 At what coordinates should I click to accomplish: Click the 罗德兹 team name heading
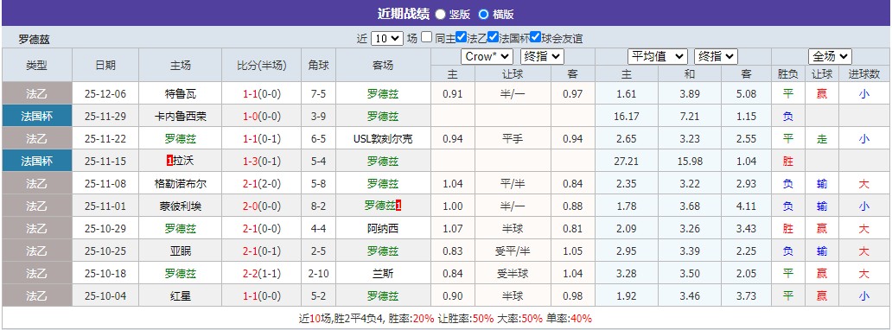pyautogui.click(x=34, y=40)
